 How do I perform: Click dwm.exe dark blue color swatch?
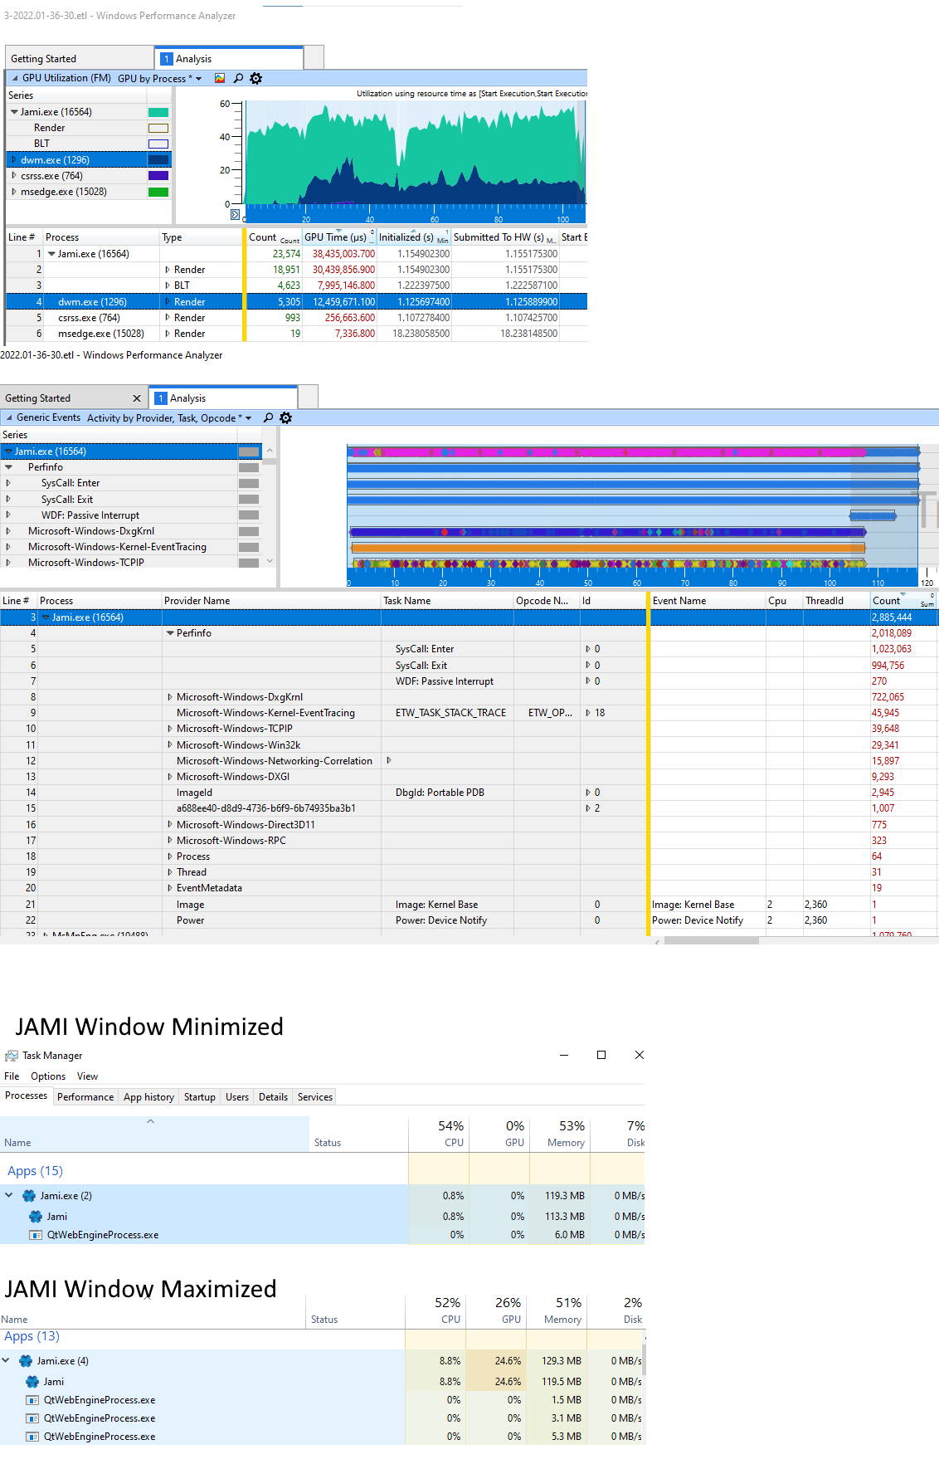(x=158, y=160)
